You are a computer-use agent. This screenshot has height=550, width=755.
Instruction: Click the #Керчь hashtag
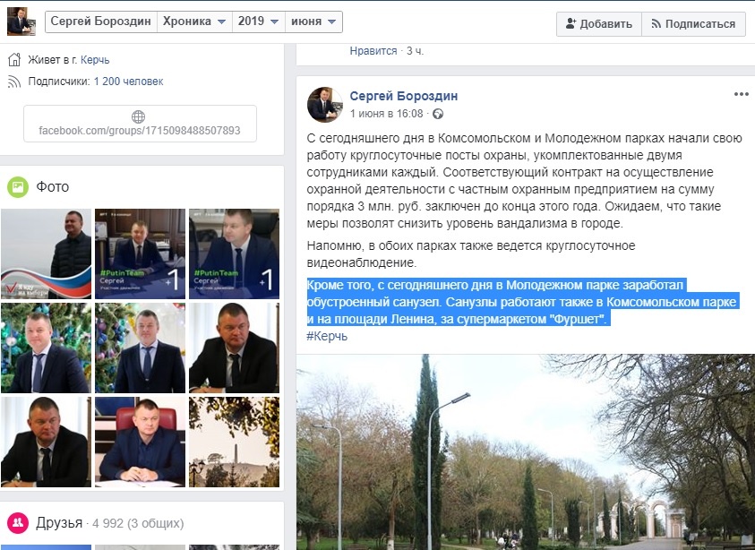pos(327,336)
